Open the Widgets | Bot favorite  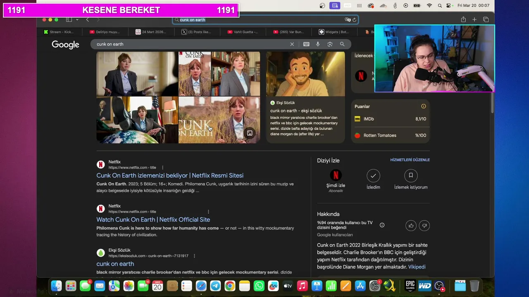coord(334,32)
